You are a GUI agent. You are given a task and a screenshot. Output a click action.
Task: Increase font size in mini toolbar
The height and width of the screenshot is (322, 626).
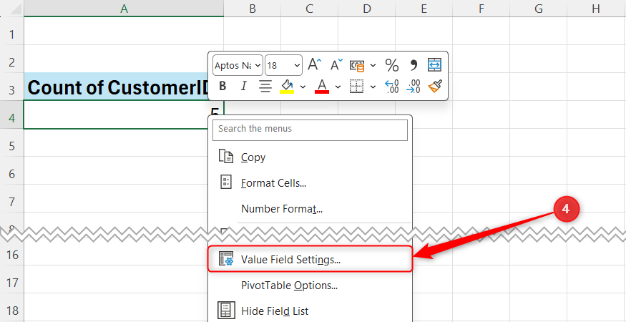315,65
